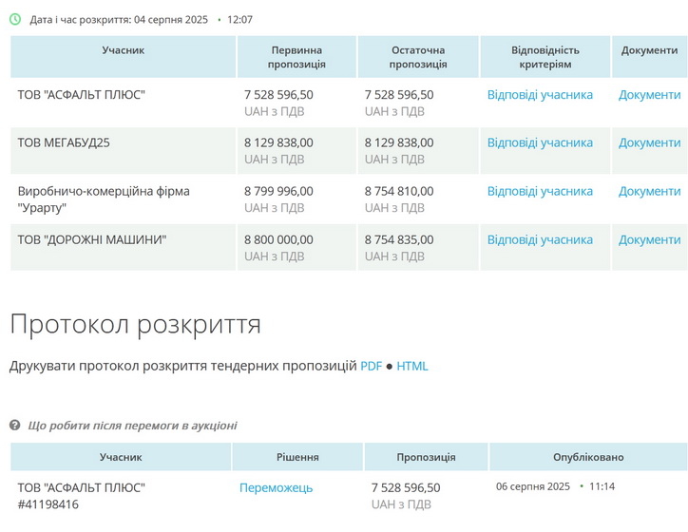Image resolution: width=688 pixels, height=532 pixels.
Task: Open documents of ТОВ "АСФАЛЬТ ПЛЮС"
Action: pyautogui.click(x=649, y=95)
